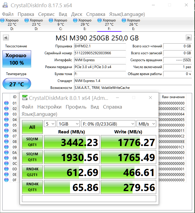Go to previous disk with left arrow

pos(6,38)
